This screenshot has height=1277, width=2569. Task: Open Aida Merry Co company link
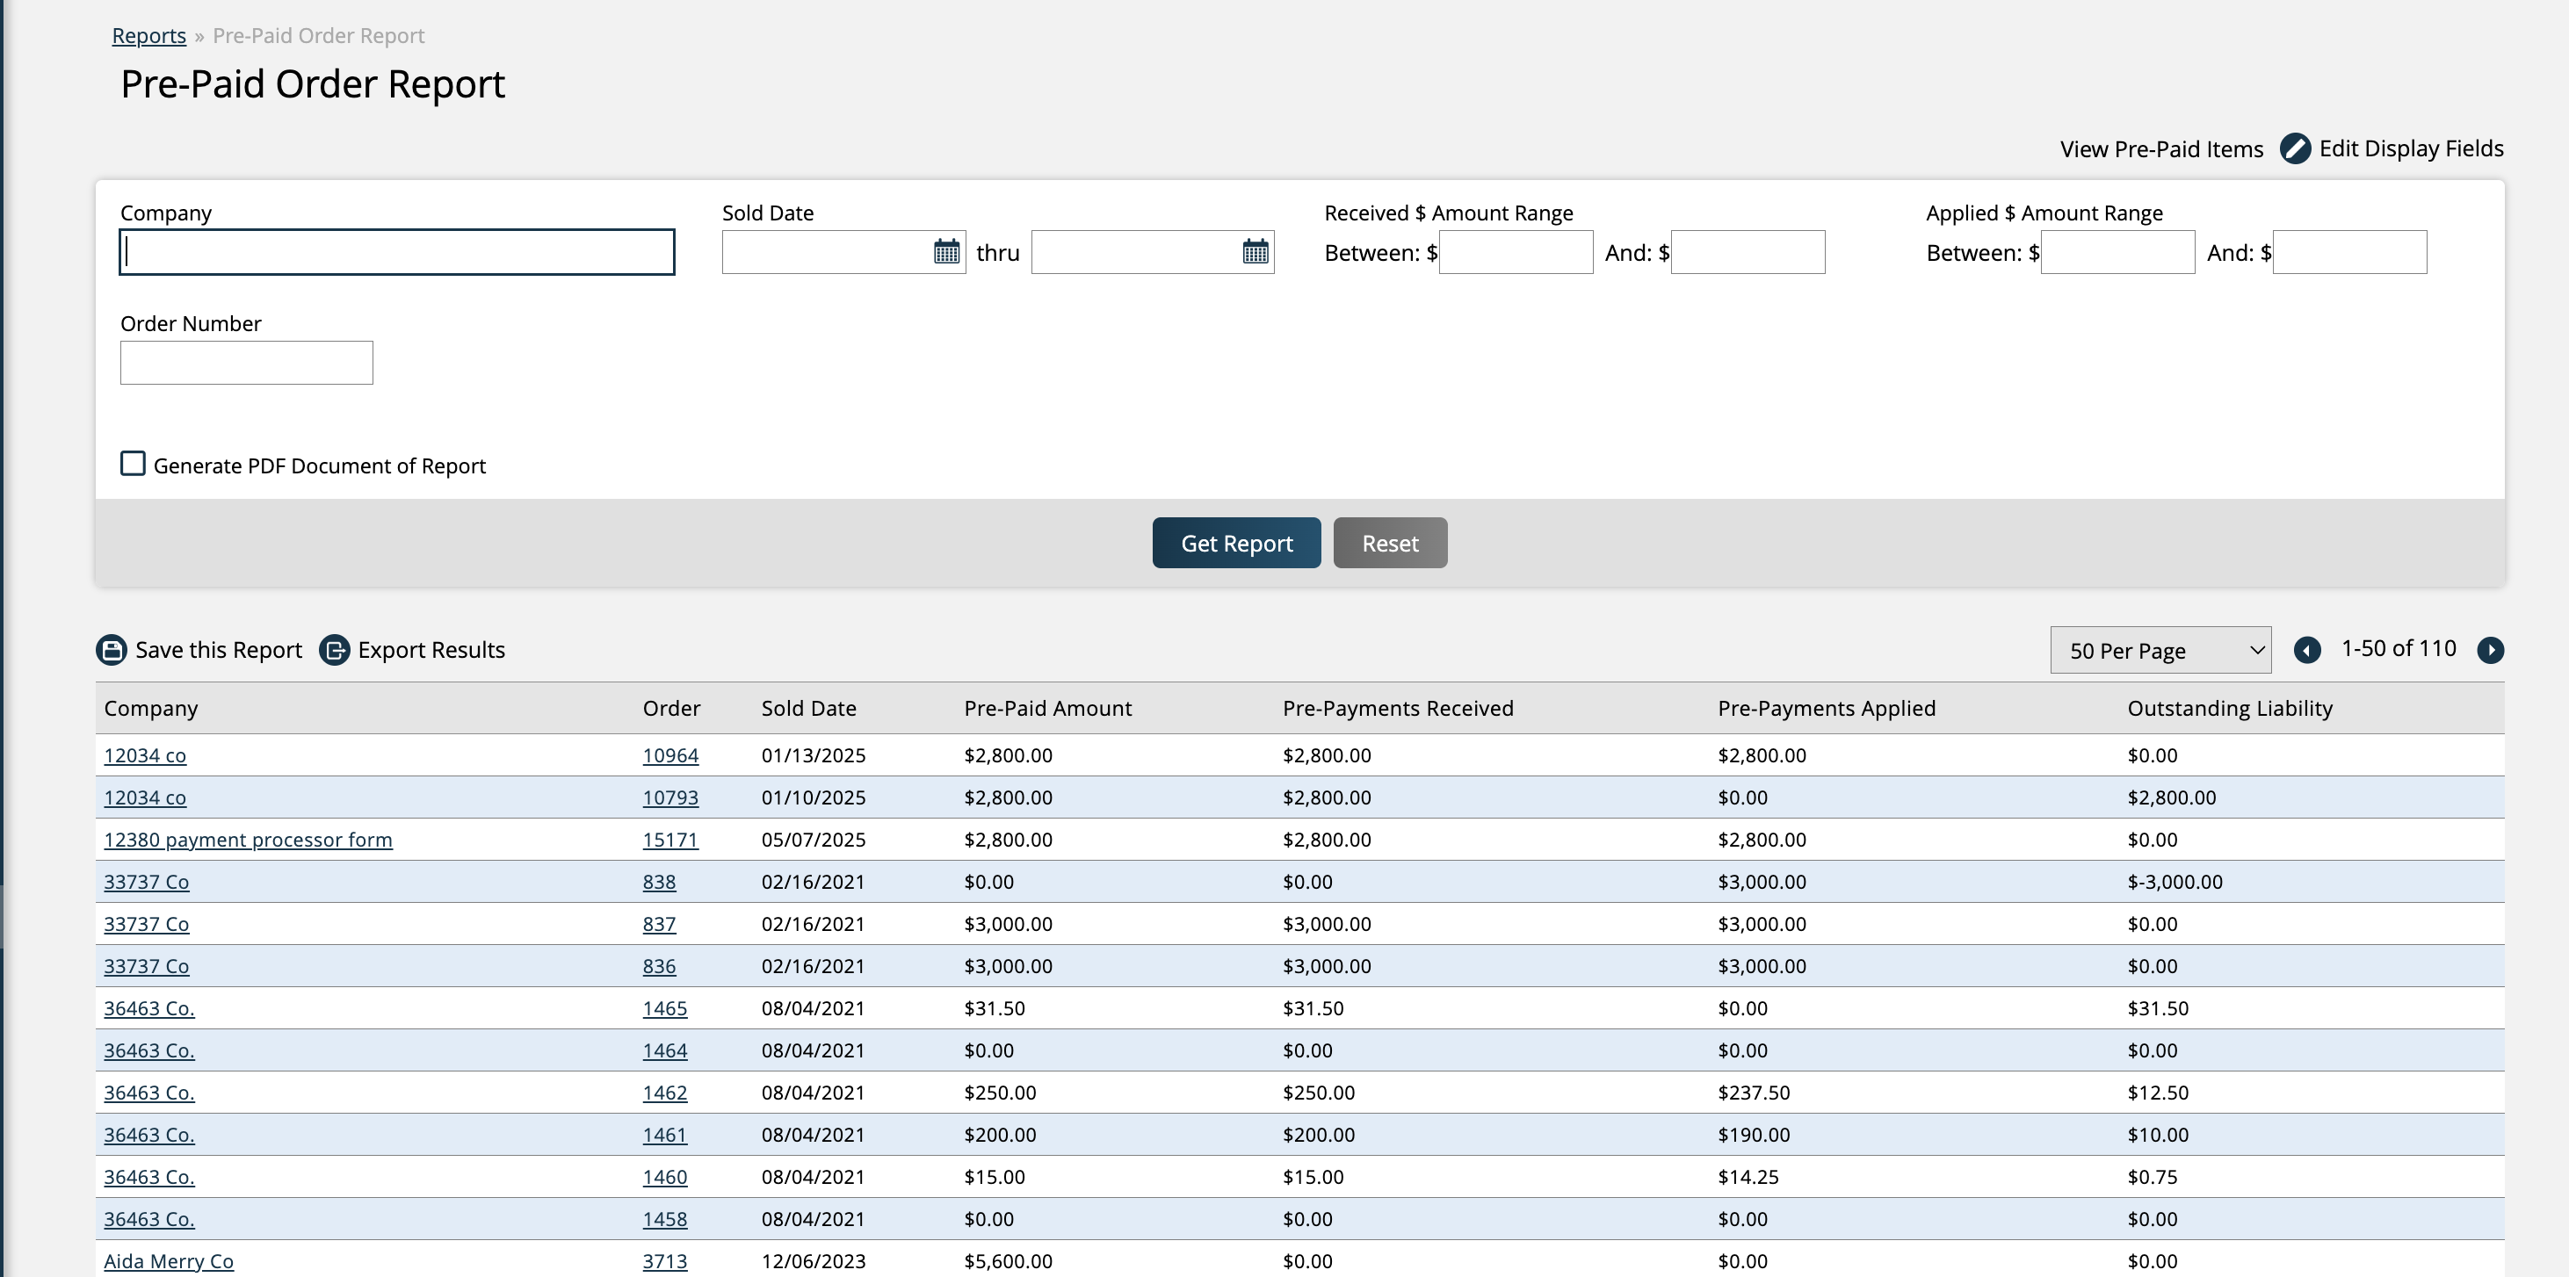pyautogui.click(x=169, y=1261)
